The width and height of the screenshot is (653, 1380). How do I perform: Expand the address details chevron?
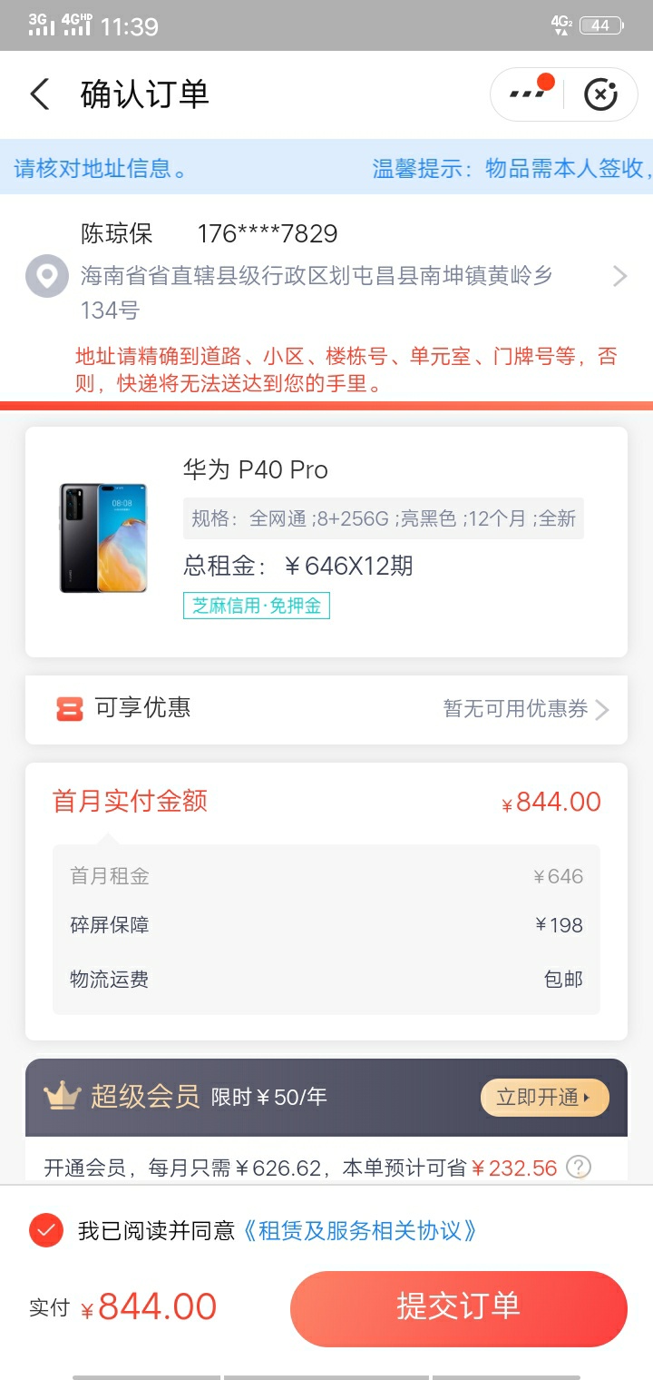tap(620, 276)
